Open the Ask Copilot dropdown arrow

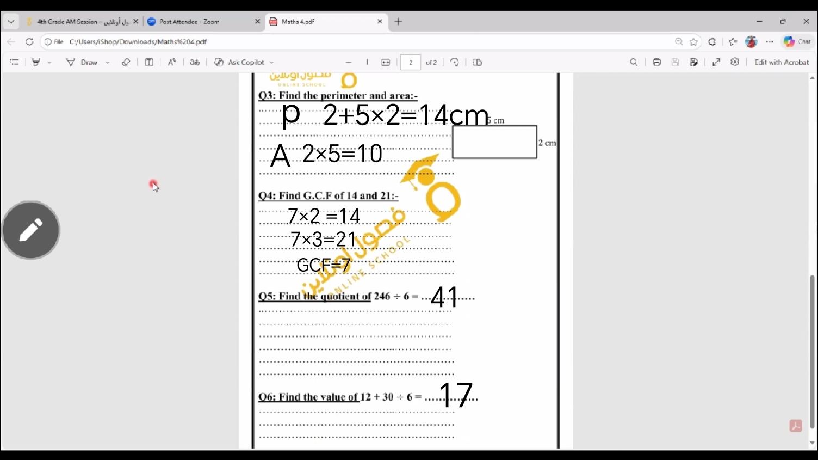[x=272, y=63]
